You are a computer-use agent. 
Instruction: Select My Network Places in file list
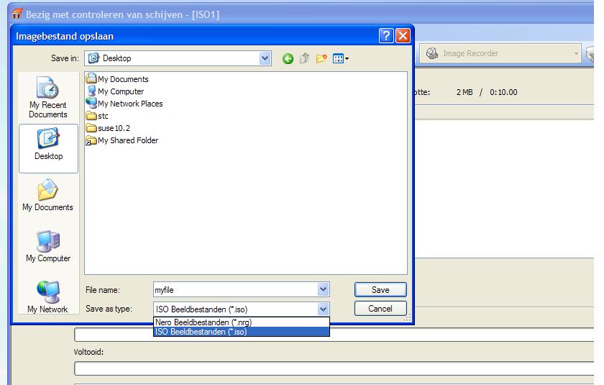tap(124, 104)
